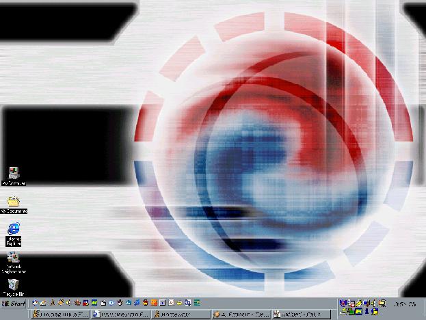Image resolution: width=426 pixels, height=320 pixels.
Task: Open the volume speaker icon in system tray
Action: (373, 303)
